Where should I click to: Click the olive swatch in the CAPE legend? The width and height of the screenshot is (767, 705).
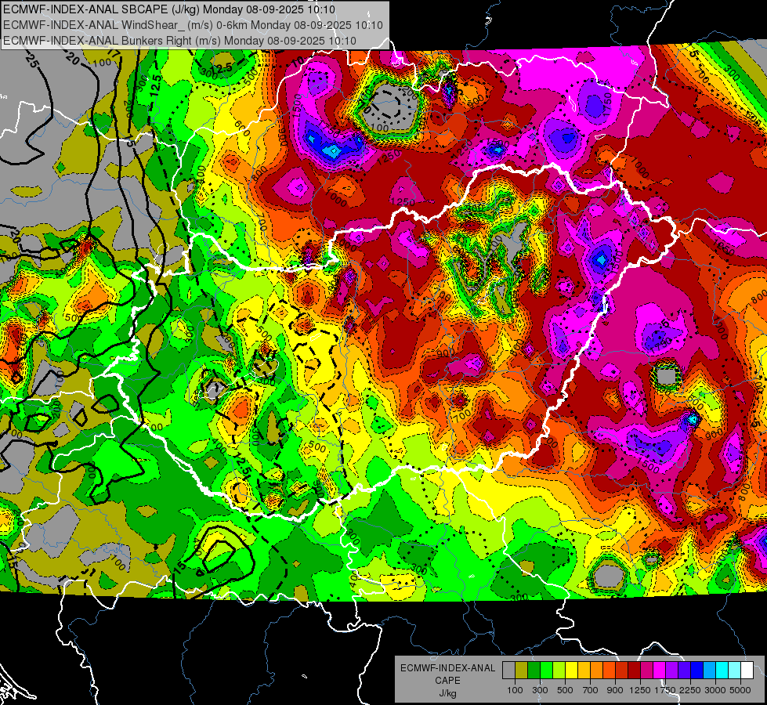coord(522,670)
